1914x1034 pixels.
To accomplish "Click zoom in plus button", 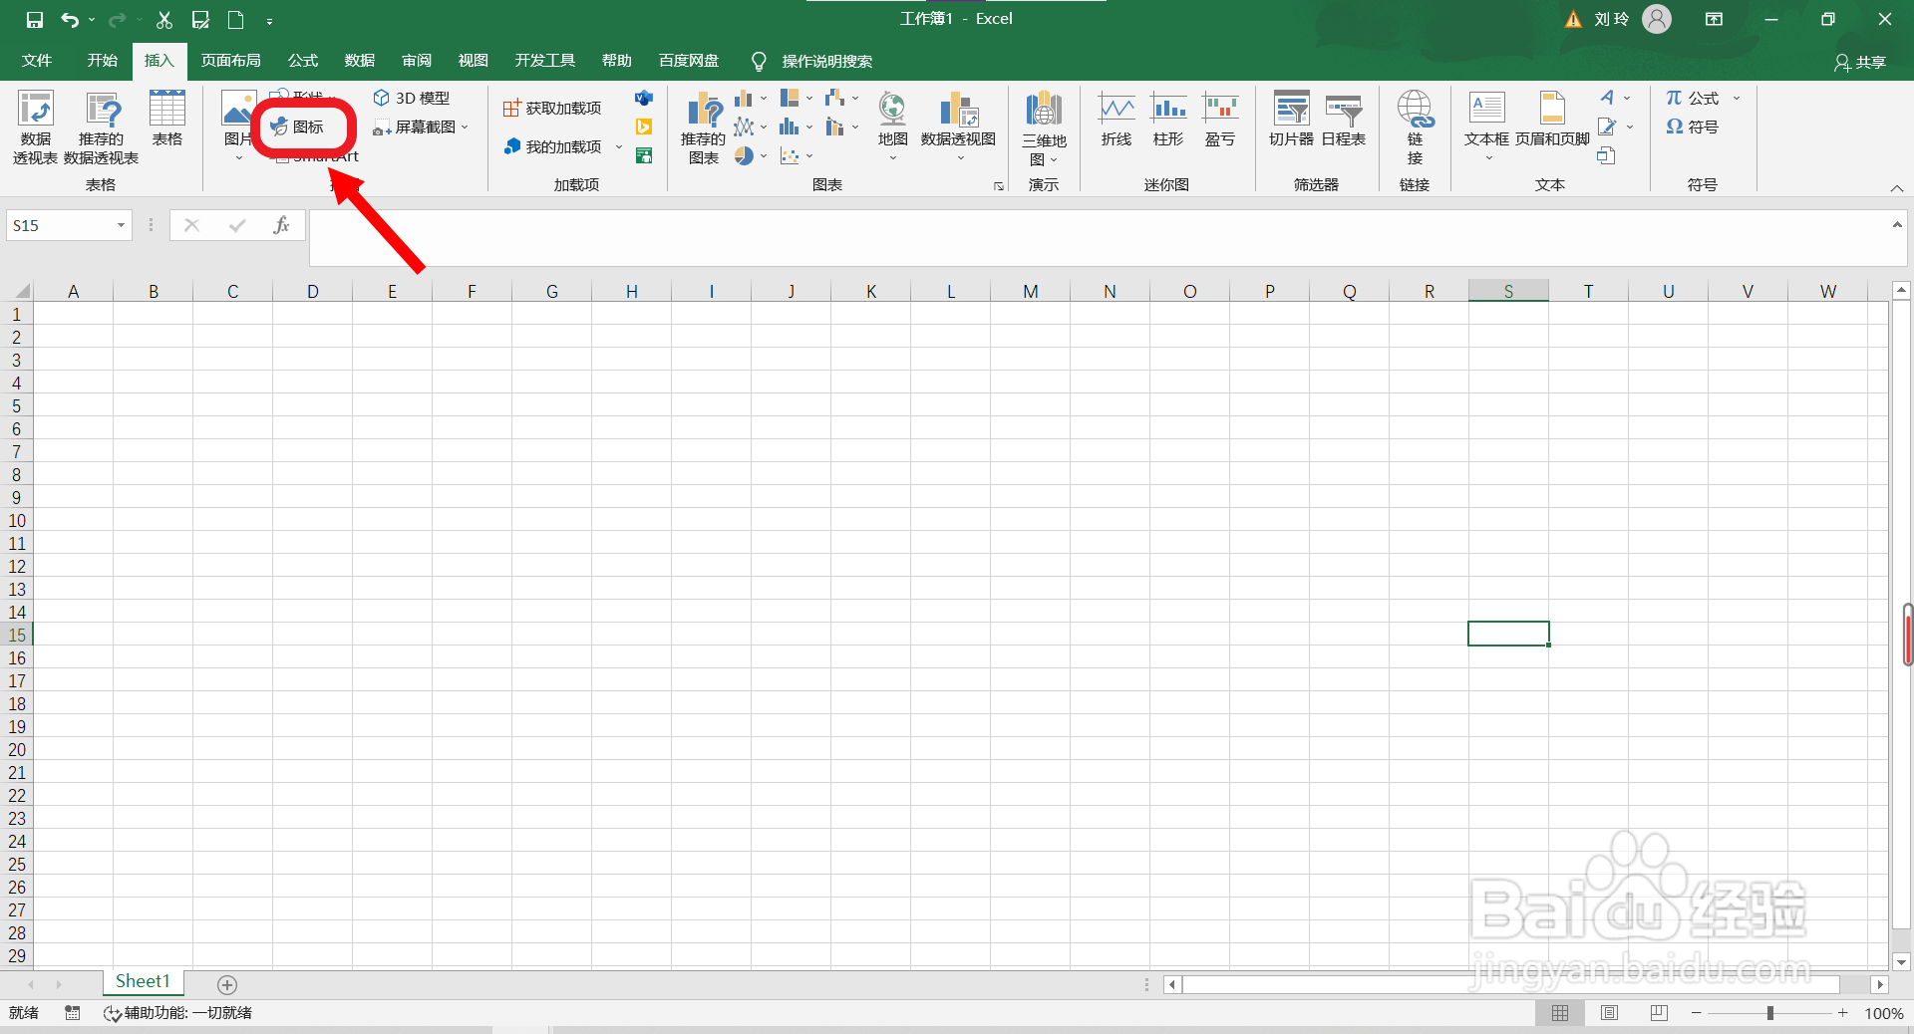I will click(x=1843, y=1013).
